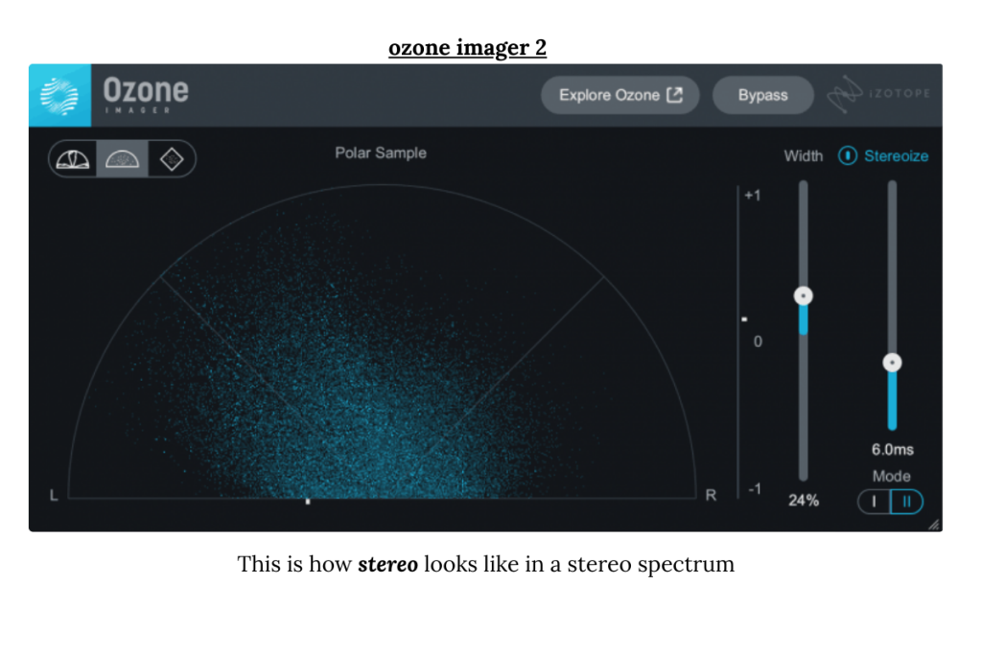Image resolution: width=982 pixels, height=655 pixels.
Task: Switch Stereoize to Mode II
Action: (905, 501)
